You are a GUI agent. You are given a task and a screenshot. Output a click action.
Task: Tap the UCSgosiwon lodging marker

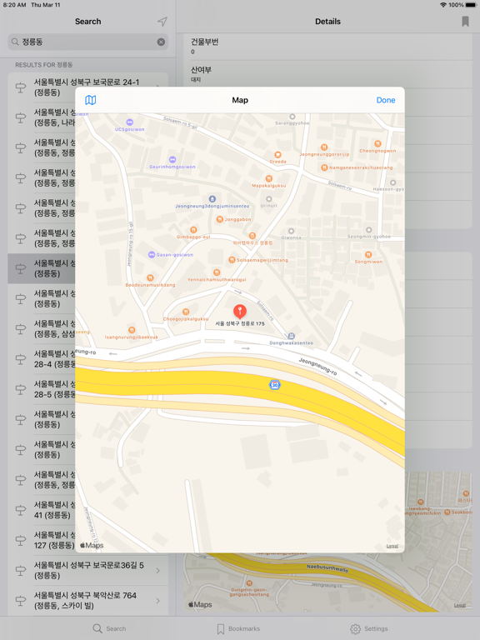point(129,122)
